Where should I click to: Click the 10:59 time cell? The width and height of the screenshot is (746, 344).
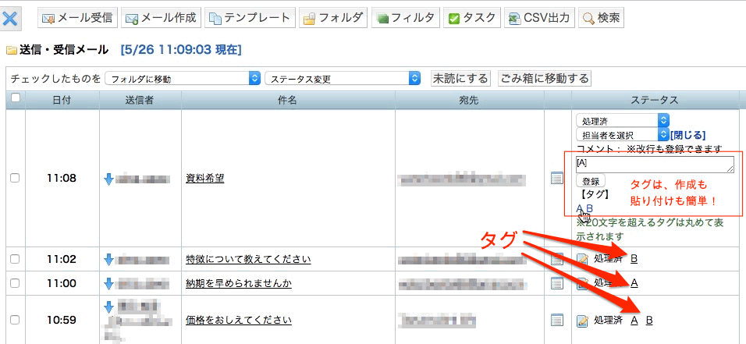pyautogui.click(x=62, y=321)
